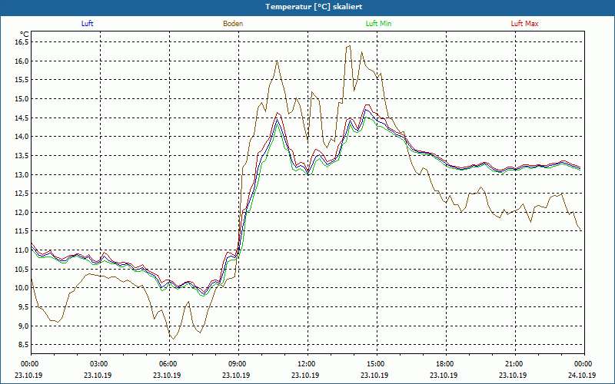Click the 9,5 y-axis value
Viewport: 615px width, 384px height.
24,306
